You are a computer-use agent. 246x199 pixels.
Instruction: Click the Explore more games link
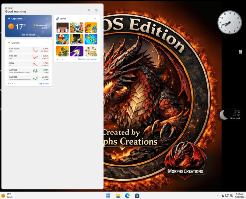coord(88,59)
